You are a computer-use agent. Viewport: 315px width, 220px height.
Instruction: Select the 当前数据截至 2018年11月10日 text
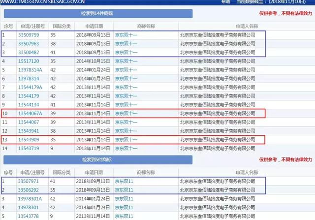click(x=271, y=2)
